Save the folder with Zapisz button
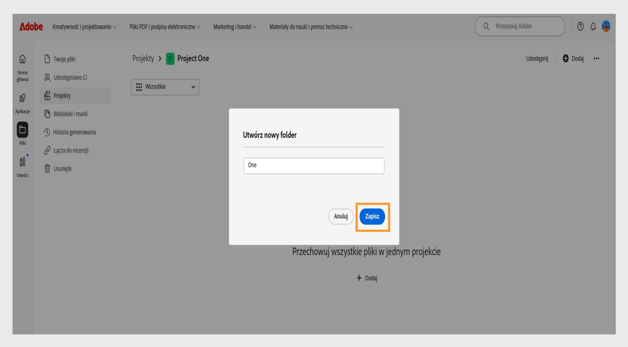The image size is (628, 347). coord(372,217)
